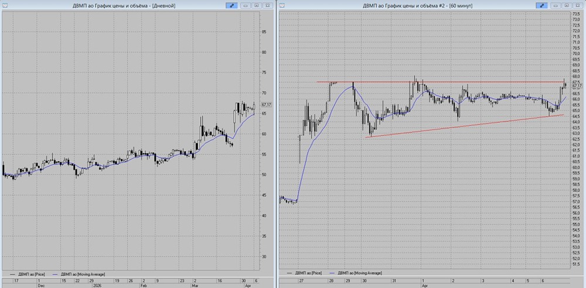Close the 60-minute chart window

578,5
